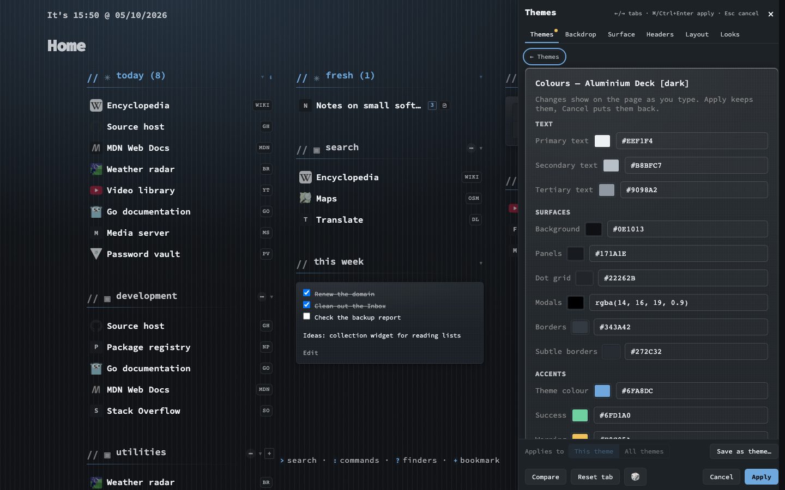
Task: Open the more options menu on utilities header
Action: coord(250,454)
